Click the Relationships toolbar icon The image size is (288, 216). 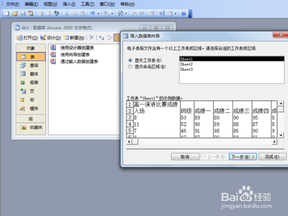162,13
